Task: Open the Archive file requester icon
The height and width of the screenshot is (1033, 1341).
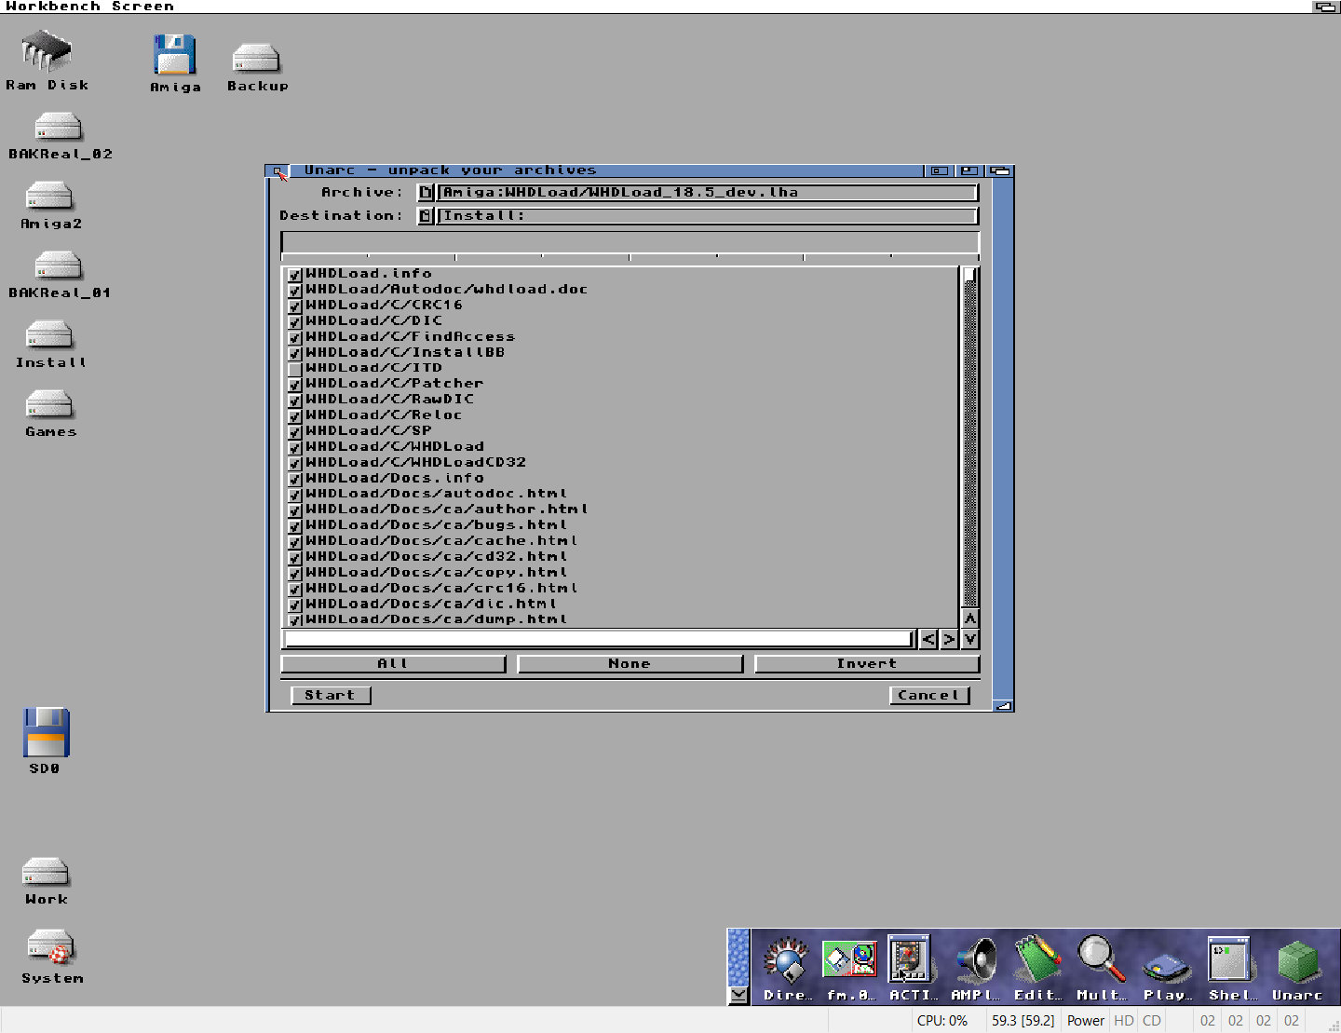Action: [426, 193]
